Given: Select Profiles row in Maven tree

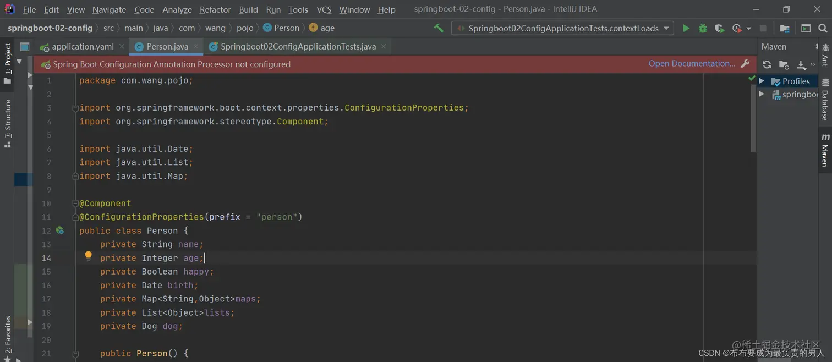Looking at the screenshot, I should pyautogui.click(x=788, y=81).
